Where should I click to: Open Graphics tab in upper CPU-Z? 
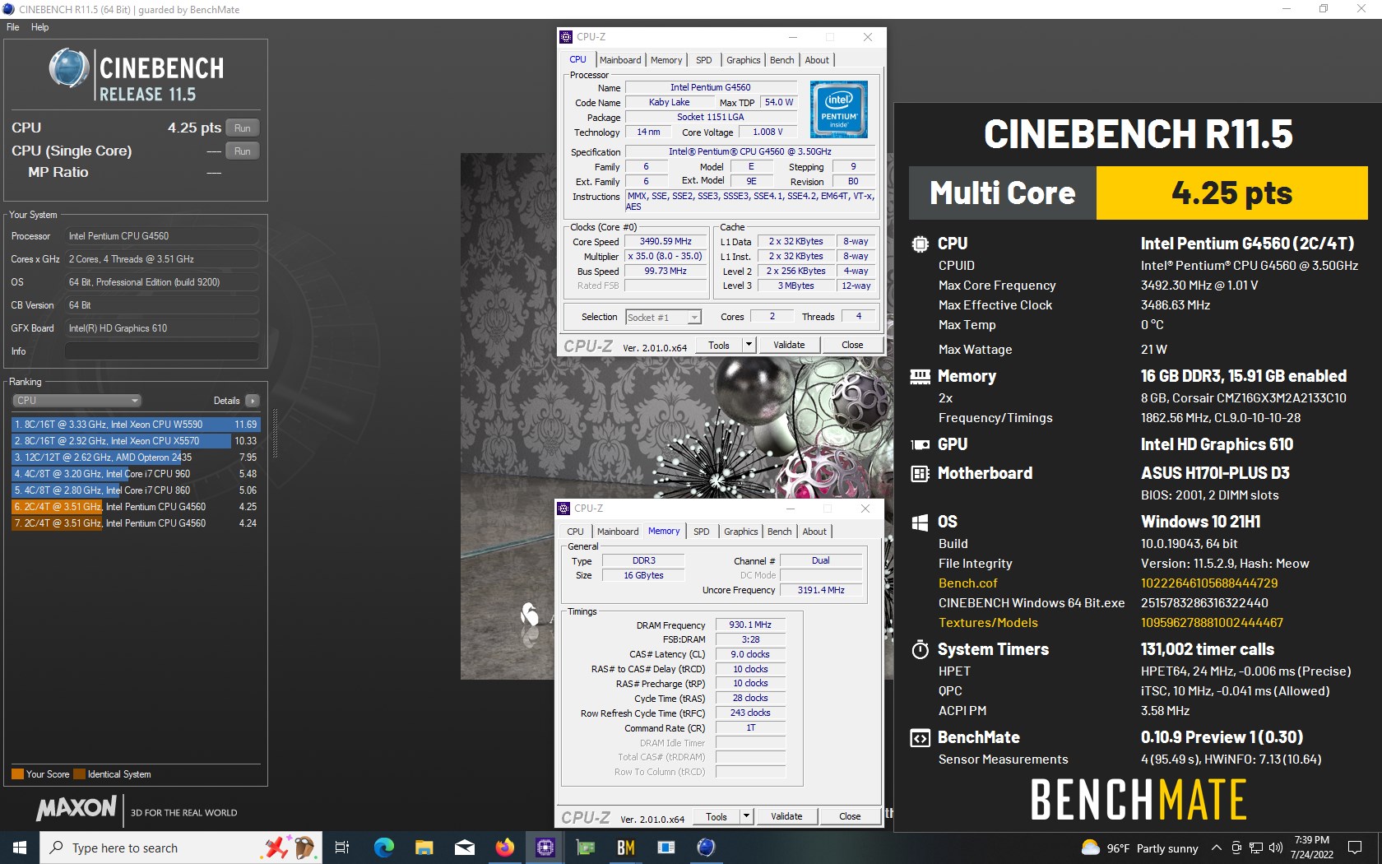[743, 60]
